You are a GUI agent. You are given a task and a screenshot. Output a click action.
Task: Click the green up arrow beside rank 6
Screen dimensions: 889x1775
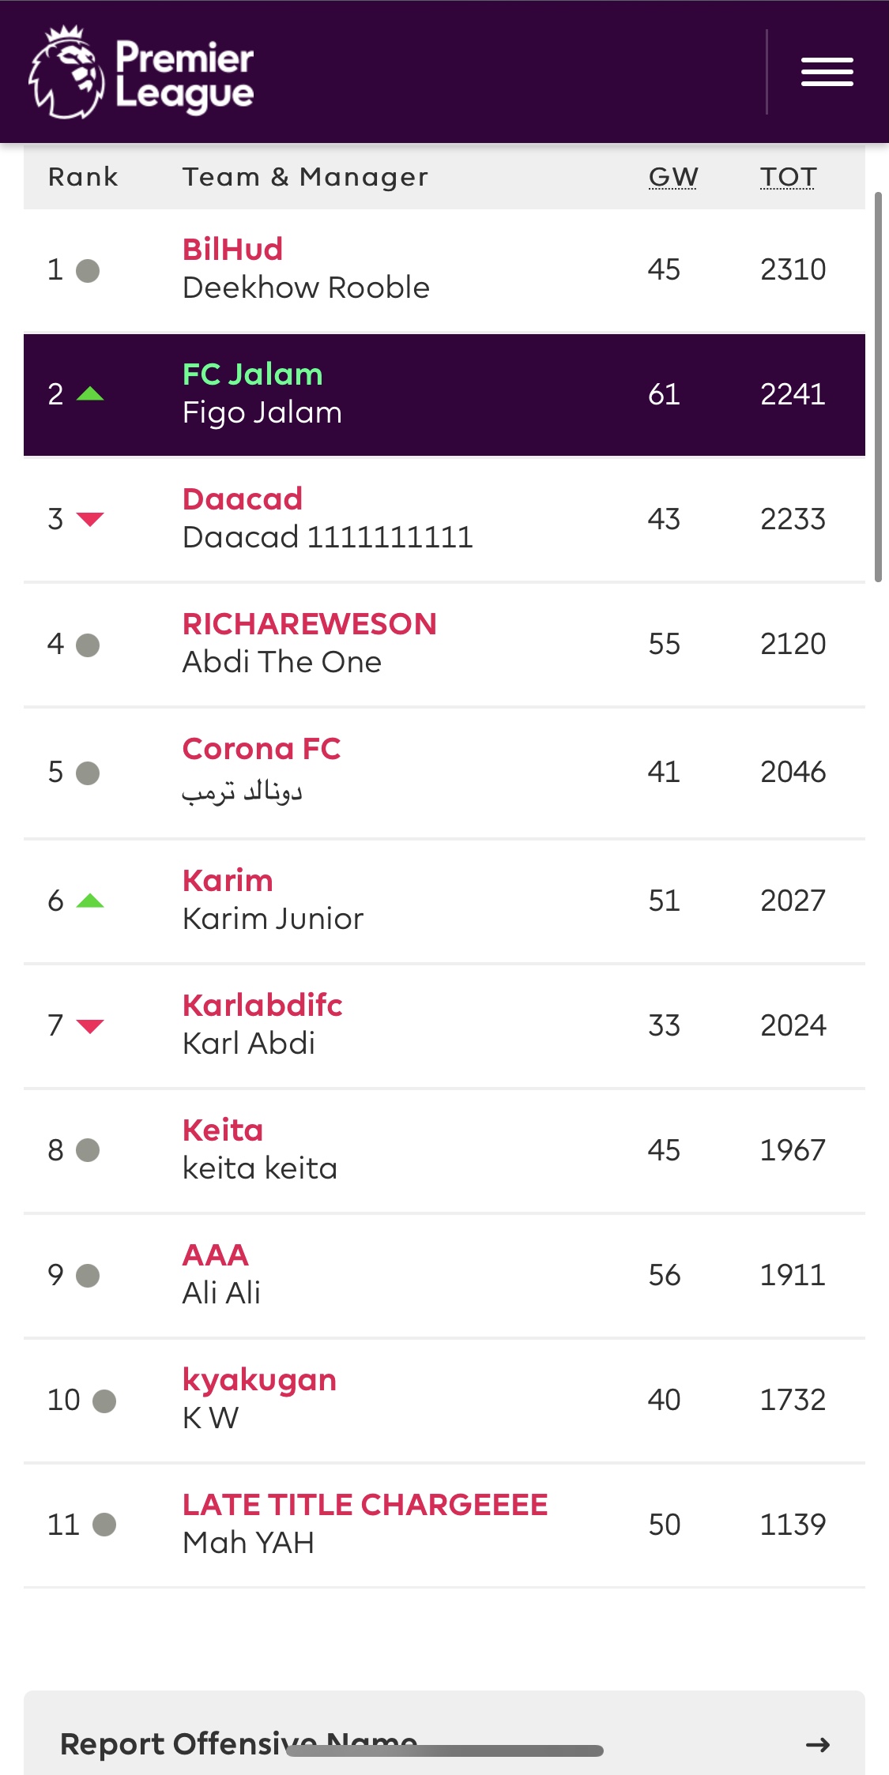click(90, 901)
